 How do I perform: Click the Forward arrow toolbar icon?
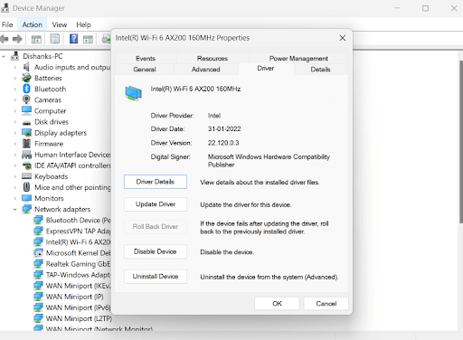(17, 39)
